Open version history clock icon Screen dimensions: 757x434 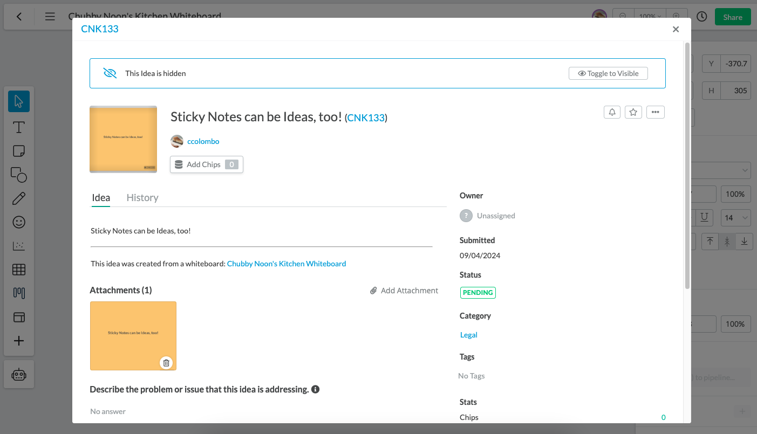click(701, 17)
